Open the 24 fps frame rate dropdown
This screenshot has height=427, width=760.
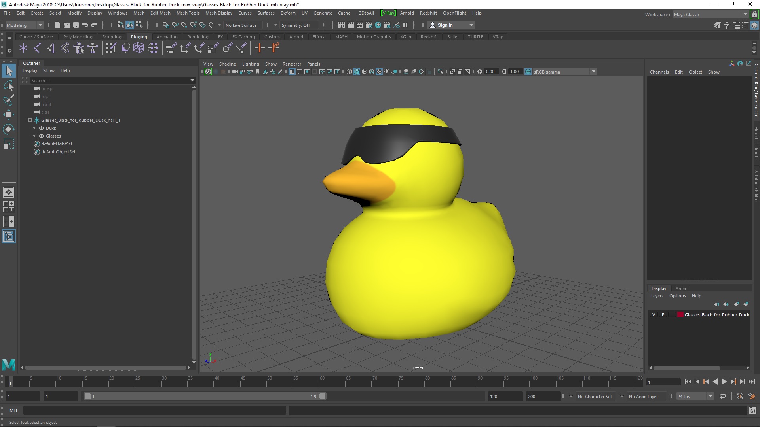click(695, 396)
